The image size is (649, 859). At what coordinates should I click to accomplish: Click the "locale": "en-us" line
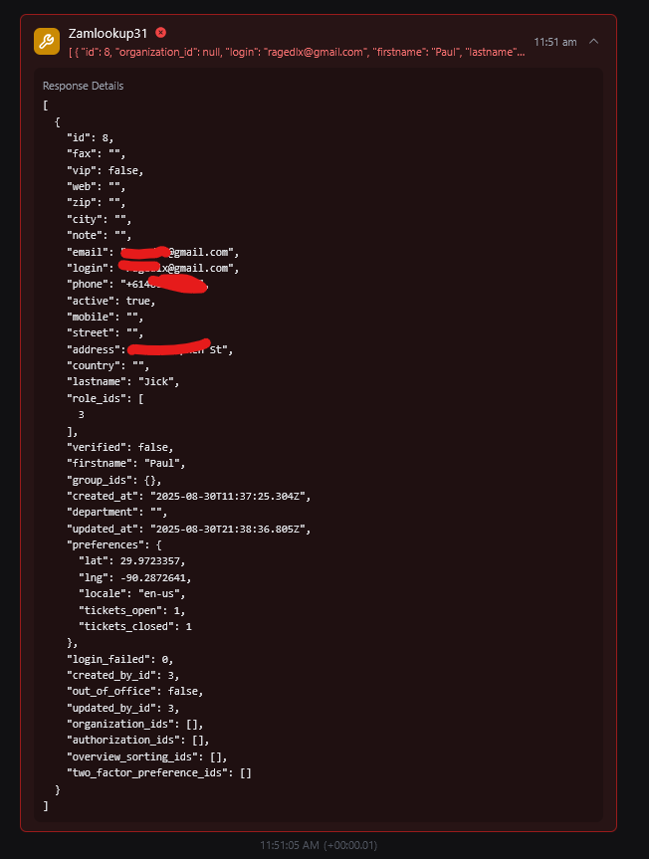click(132, 594)
